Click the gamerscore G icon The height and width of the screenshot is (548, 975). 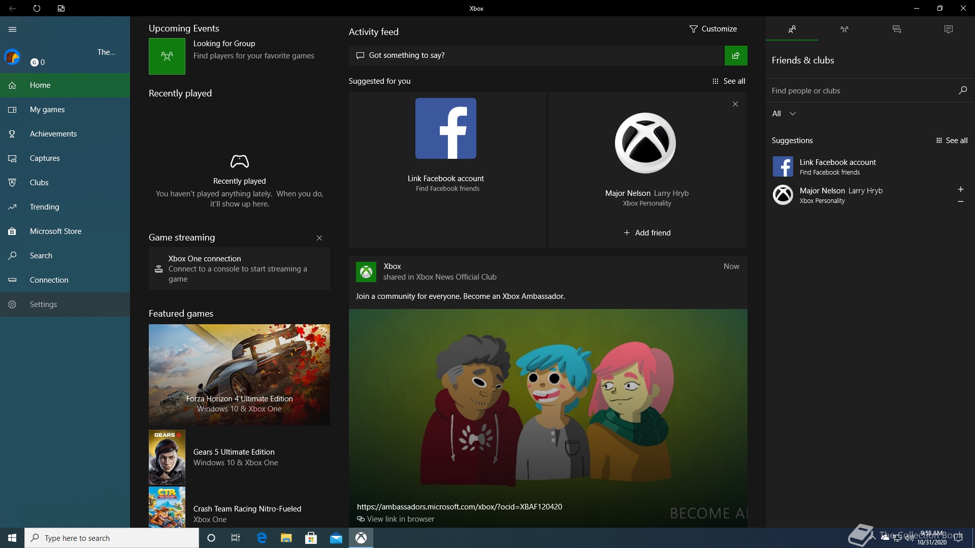point(34,62)
